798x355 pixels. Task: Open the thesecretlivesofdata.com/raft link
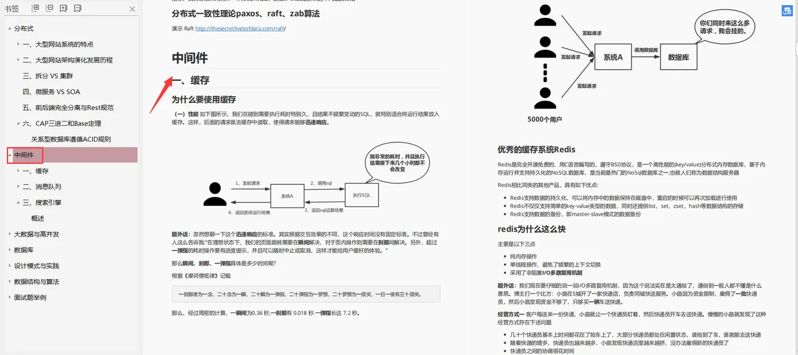pos(240,28)
